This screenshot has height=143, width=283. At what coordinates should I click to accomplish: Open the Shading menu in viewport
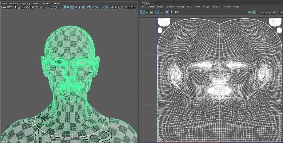(x=14, y=3)
